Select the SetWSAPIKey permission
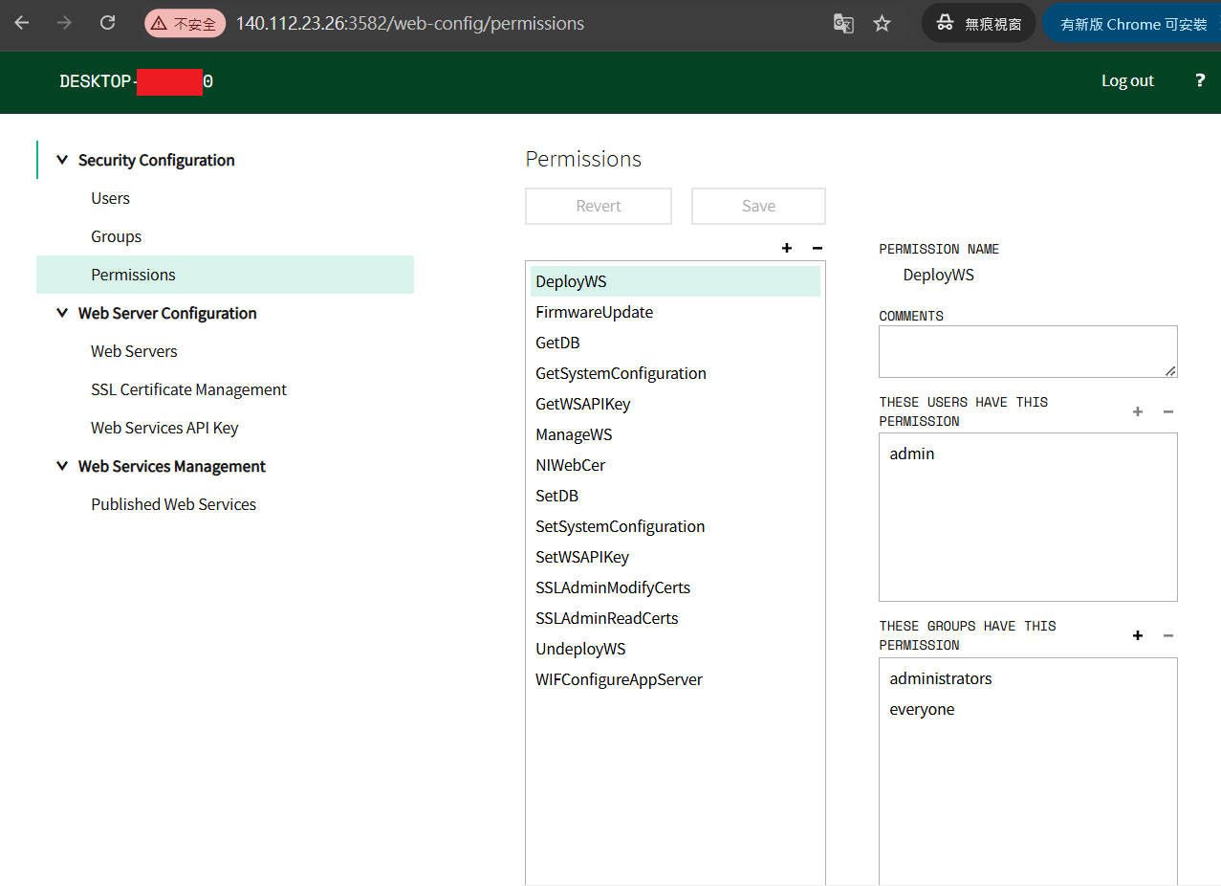The image size is (1221, 886). [675, 557]
